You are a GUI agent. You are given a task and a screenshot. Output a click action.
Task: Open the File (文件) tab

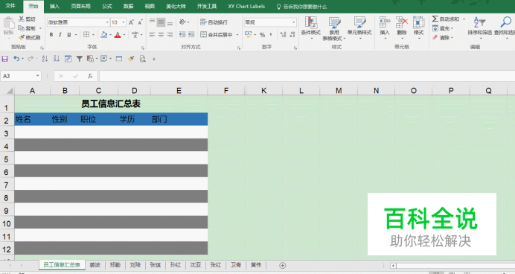point(10,6)
